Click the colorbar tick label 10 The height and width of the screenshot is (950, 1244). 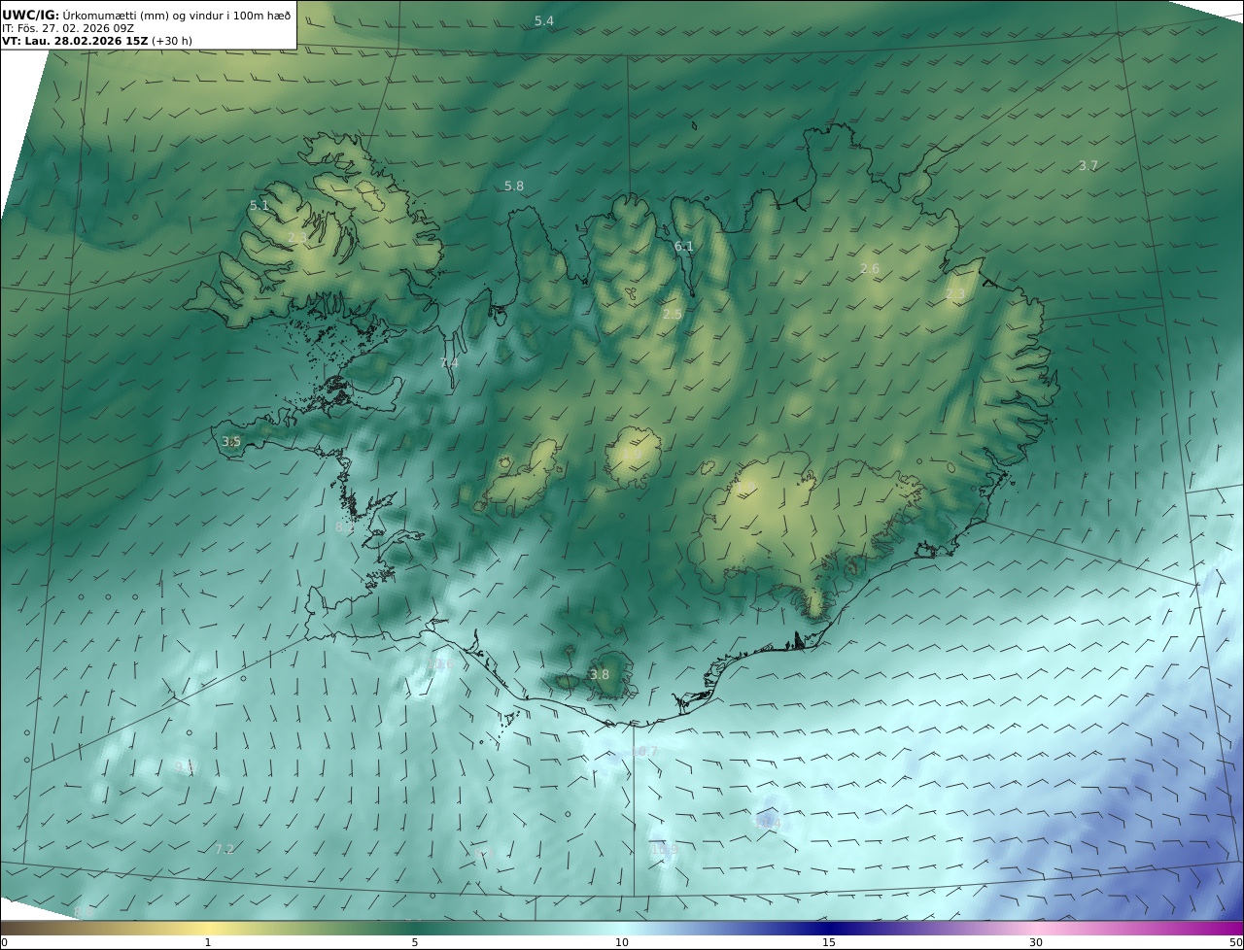click(622, 942)
